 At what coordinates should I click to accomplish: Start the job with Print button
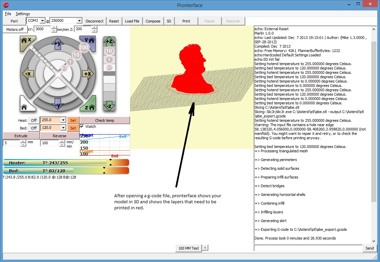186,21
